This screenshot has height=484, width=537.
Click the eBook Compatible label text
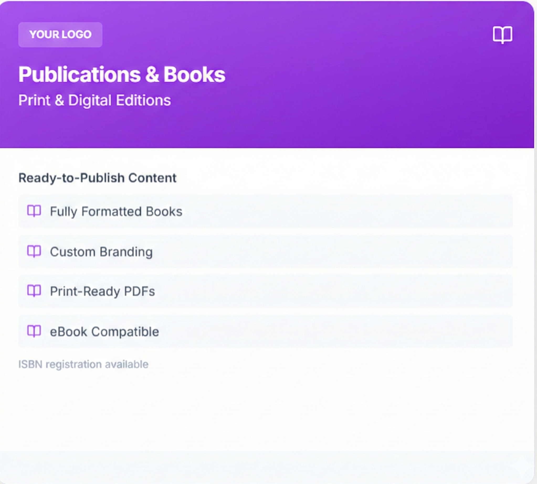pyautogui.click(x=104, y=332)
